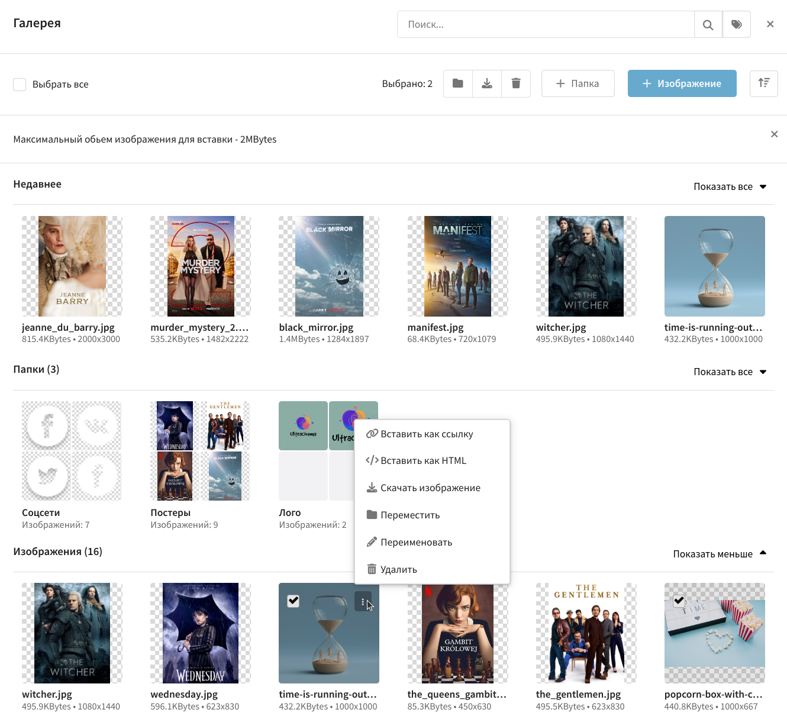The image size is (787, 716).
Task: Select Удалить from context menu
Action: [432, 569]
